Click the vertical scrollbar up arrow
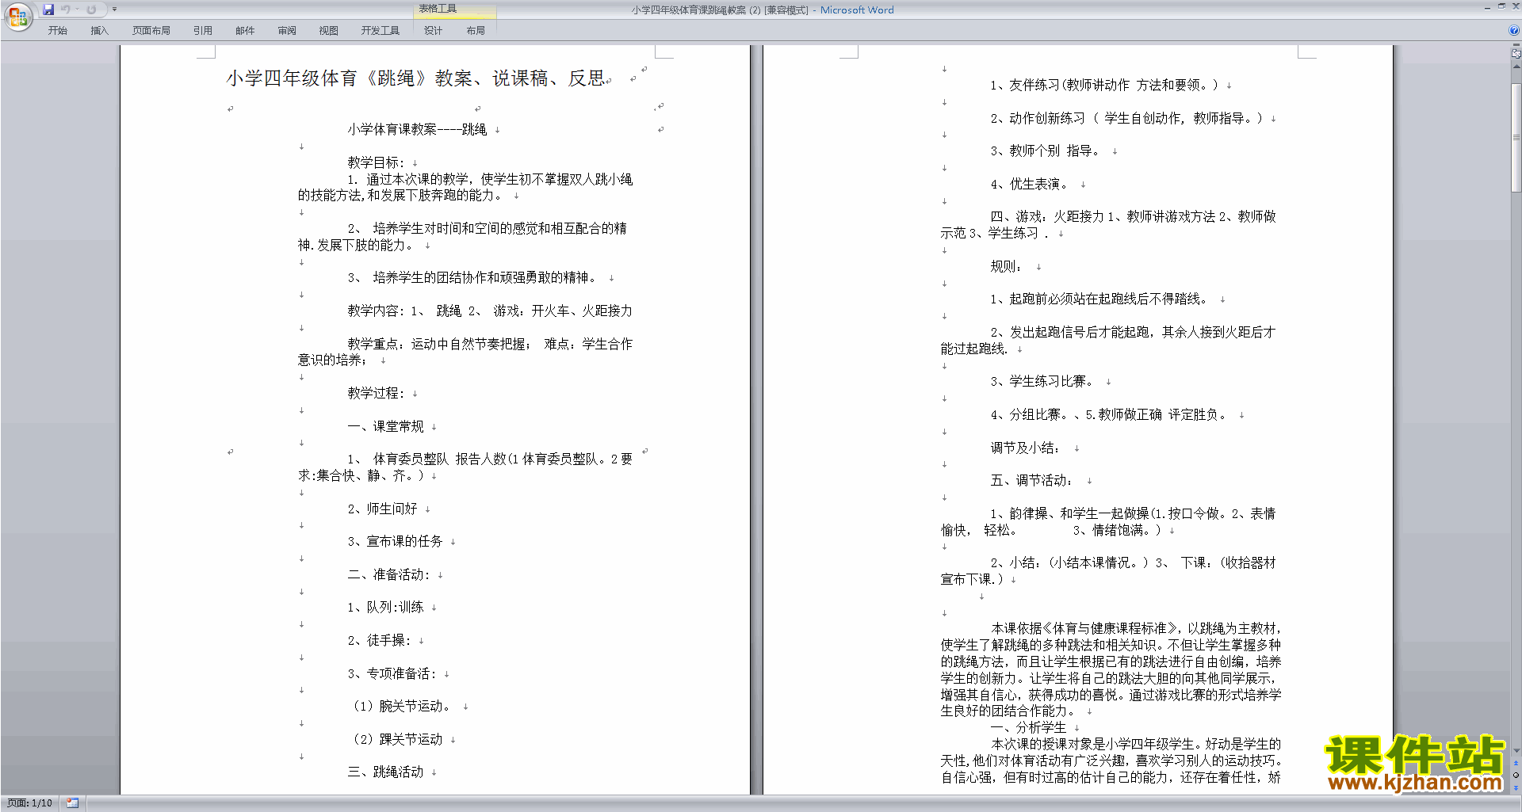1522x812 pixels. pyautogui.click(x=1516, y=67)
